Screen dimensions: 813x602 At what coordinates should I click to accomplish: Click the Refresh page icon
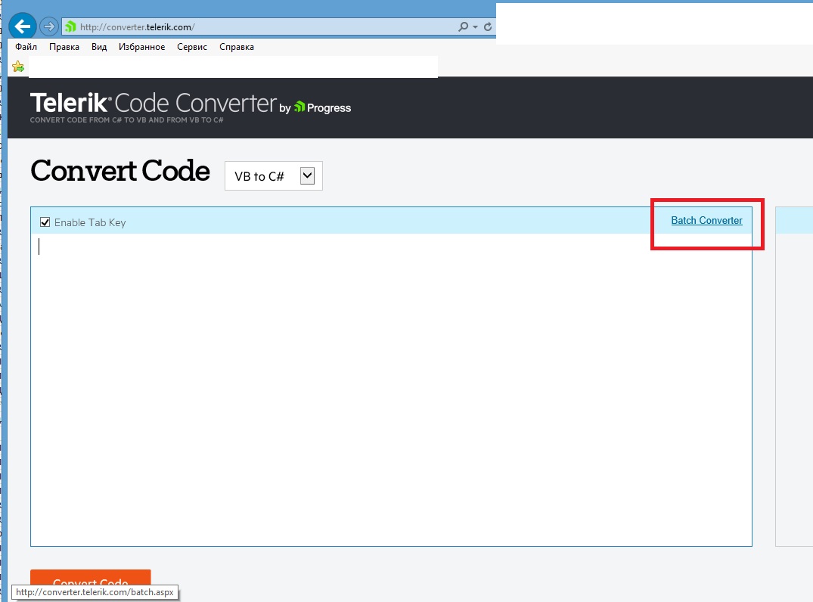coord(487,26)
